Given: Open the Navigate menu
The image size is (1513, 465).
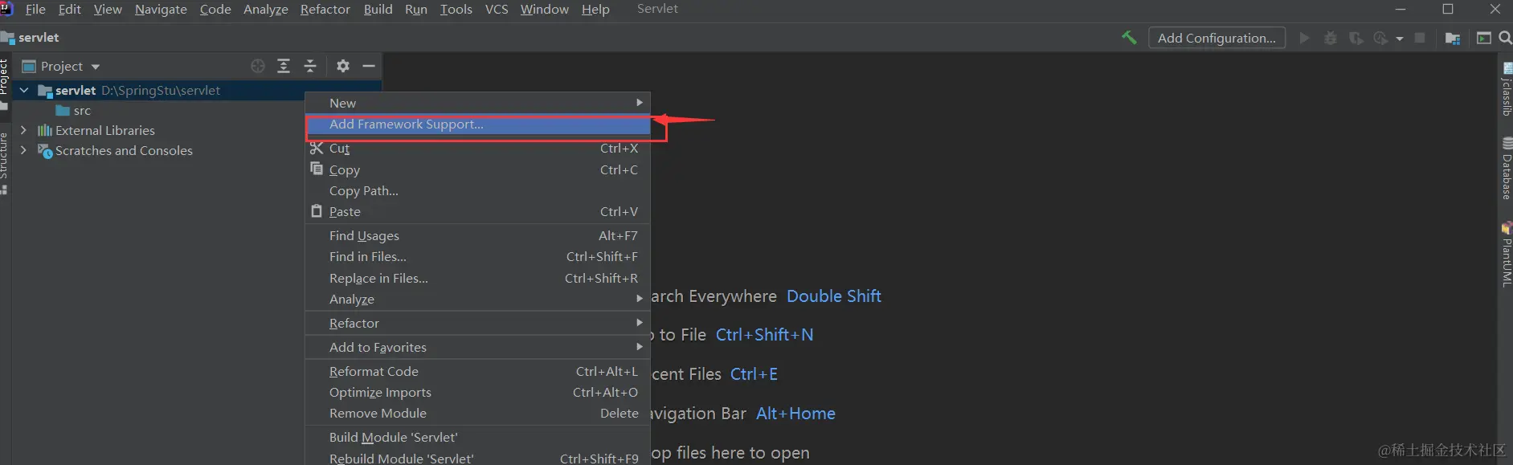Looking at the screenshot, I should tap(161, 9).
